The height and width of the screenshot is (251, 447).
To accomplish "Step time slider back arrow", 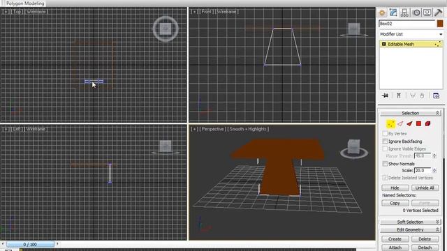I will pyautogui.click(x=3, y=244).
